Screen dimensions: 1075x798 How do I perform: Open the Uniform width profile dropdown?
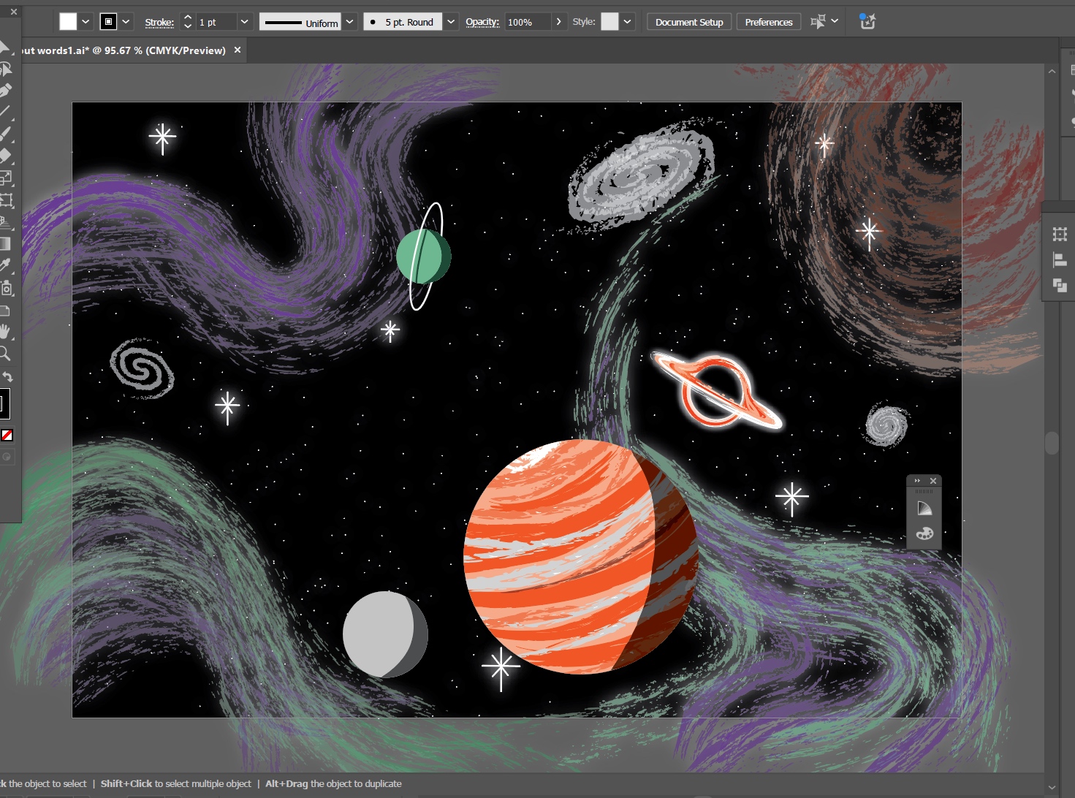[350, 22]
